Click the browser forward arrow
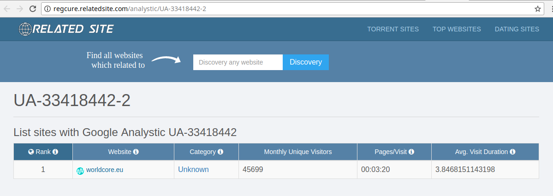 [x=20, y=9]
